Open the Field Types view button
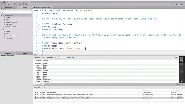 pyautogui.click(x=182, y=73)
